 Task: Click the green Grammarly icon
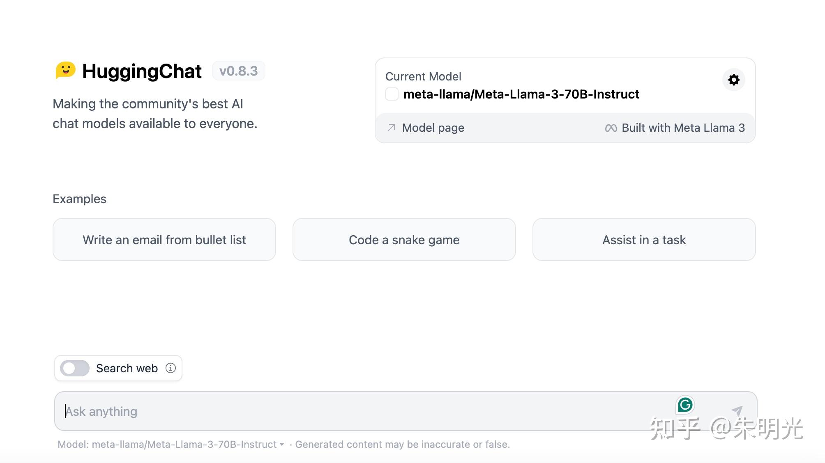coord(685,405)
